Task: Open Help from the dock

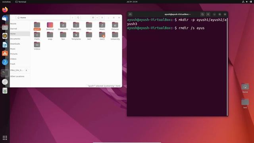Action: pyautogui.click(x=5, y=62)
